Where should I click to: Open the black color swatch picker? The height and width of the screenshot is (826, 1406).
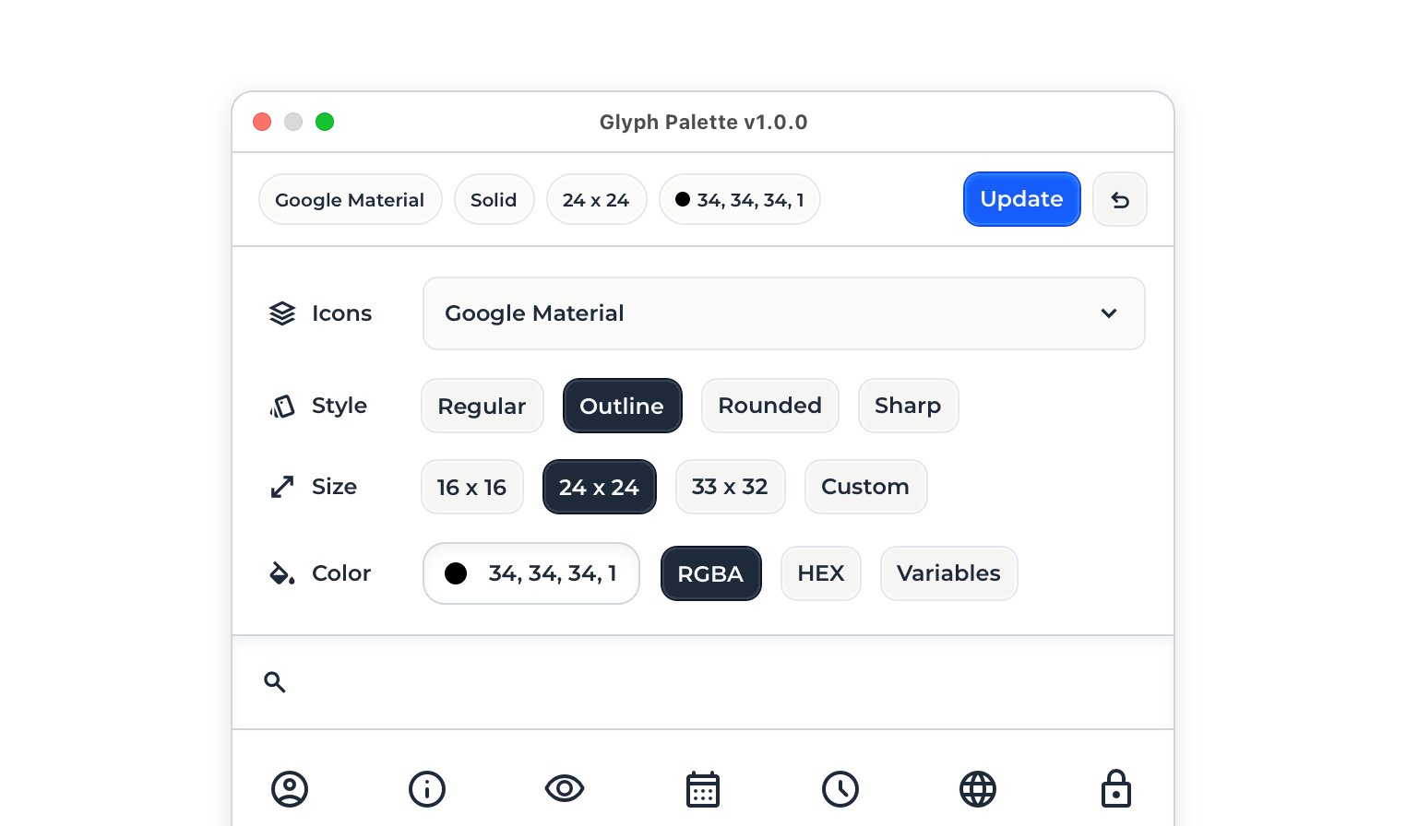456,574
